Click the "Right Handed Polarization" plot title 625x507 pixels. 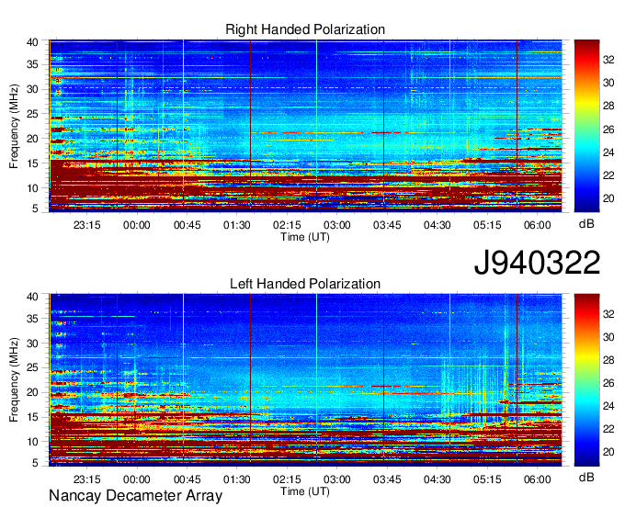click(x=305, y=29)
